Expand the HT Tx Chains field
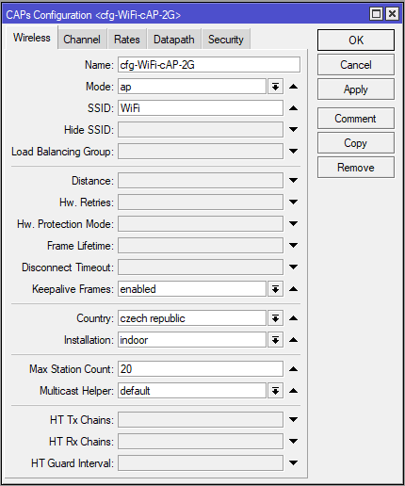 pyautogui.click(x=293, y=419)
